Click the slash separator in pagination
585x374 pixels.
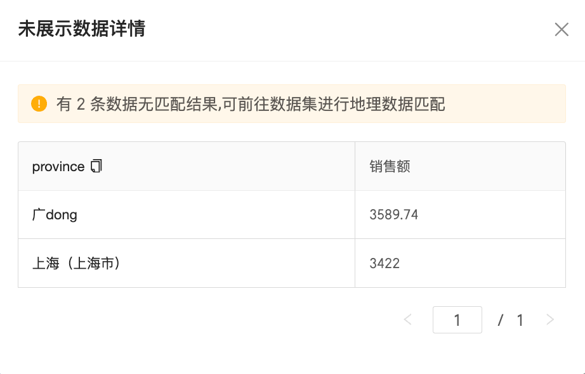[501, 320]
